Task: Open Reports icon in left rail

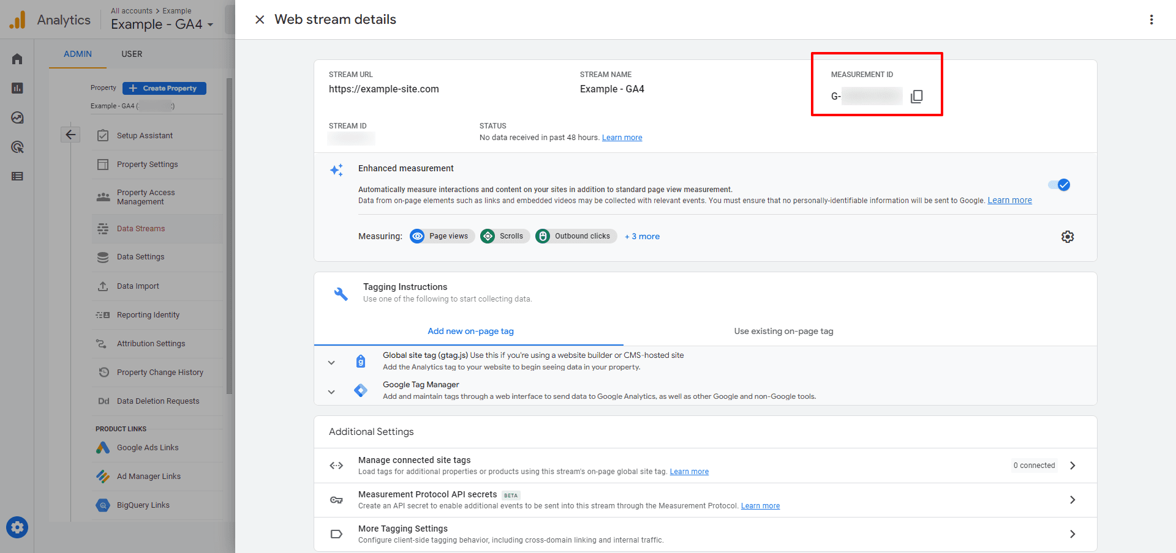Action: (17, 88)
